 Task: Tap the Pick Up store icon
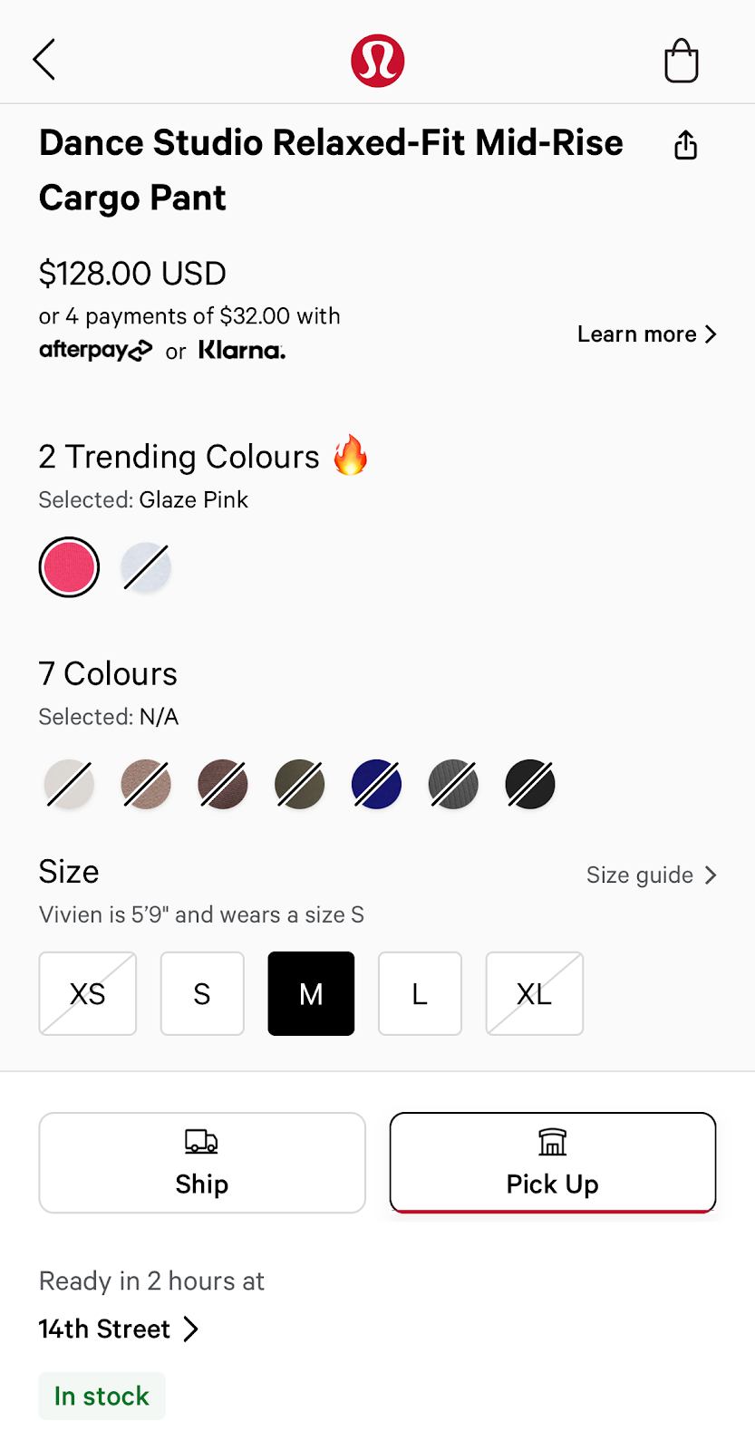pos(552,1140)
